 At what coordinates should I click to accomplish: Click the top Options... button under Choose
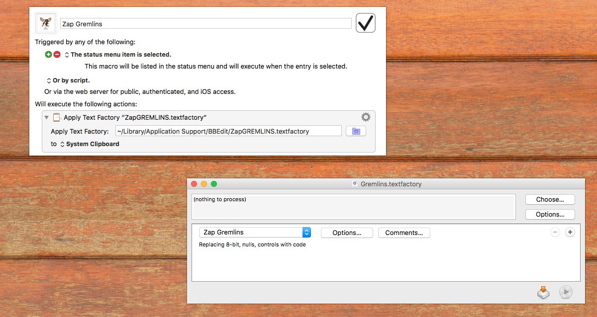click(x=550, y=215)
